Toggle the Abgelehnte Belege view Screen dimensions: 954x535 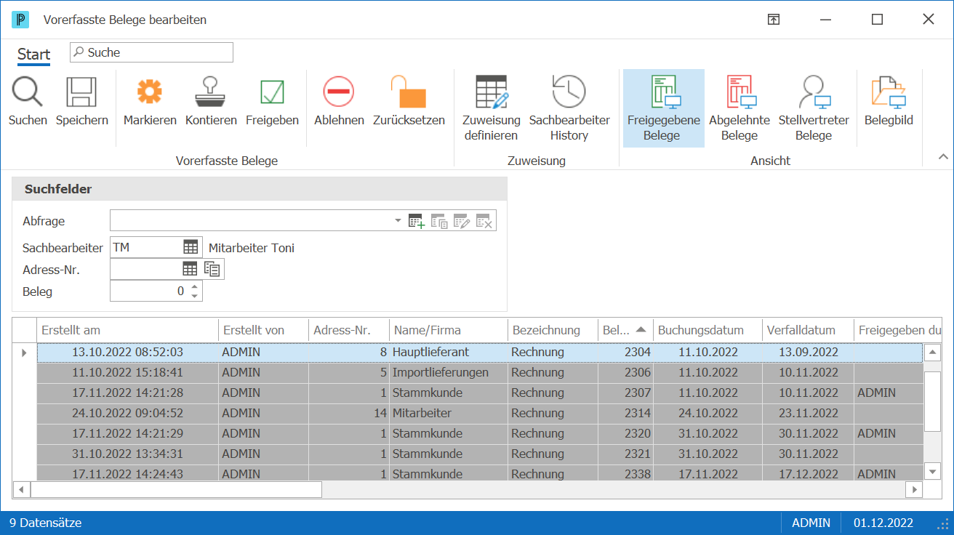pyautogui.click(x=739, y=108)
